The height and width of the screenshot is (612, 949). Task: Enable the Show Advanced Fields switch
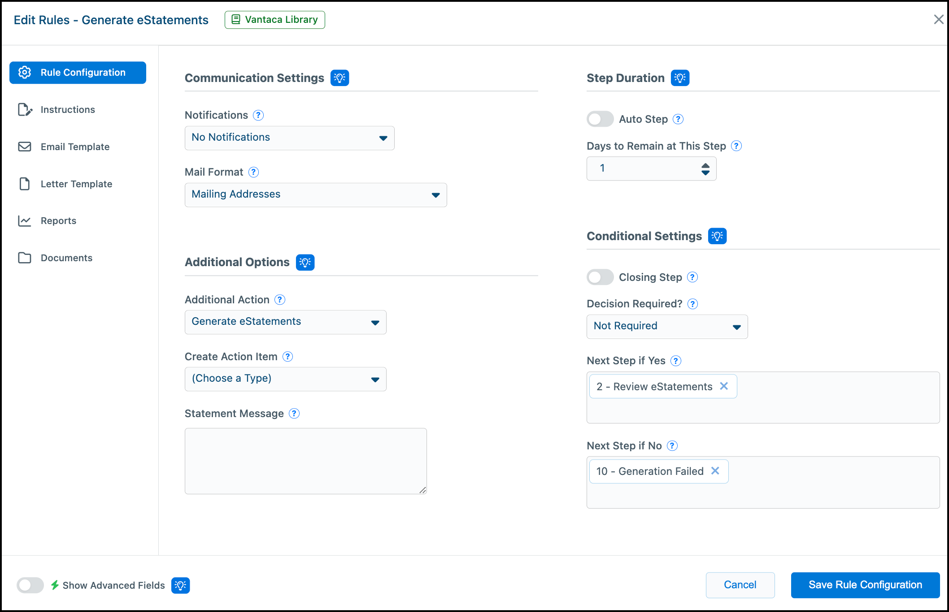(30, 585)
